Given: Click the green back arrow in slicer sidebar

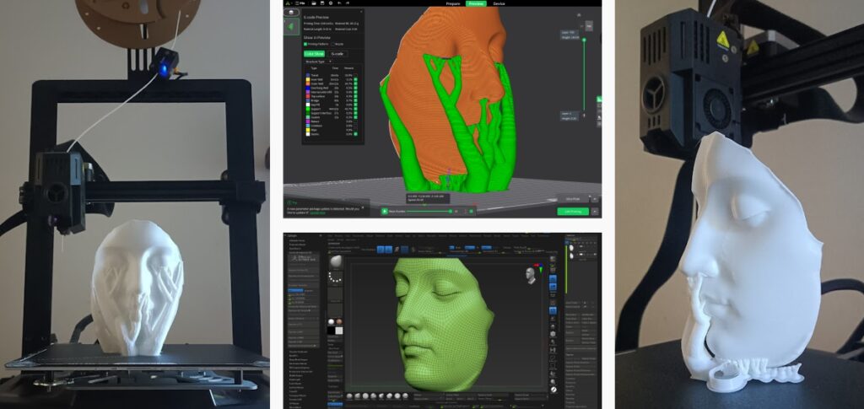Looking at the screenshot, I should pos(292,28).
